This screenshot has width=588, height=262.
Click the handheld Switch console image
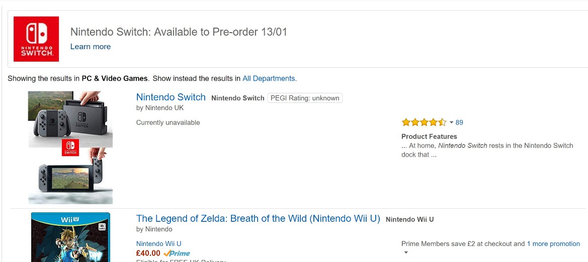[70, 177]
